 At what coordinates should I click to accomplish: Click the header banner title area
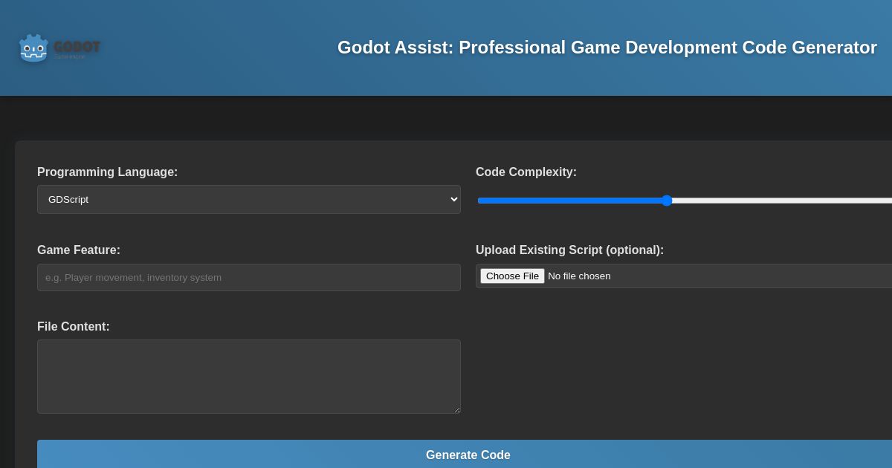[x=607, y=48]
